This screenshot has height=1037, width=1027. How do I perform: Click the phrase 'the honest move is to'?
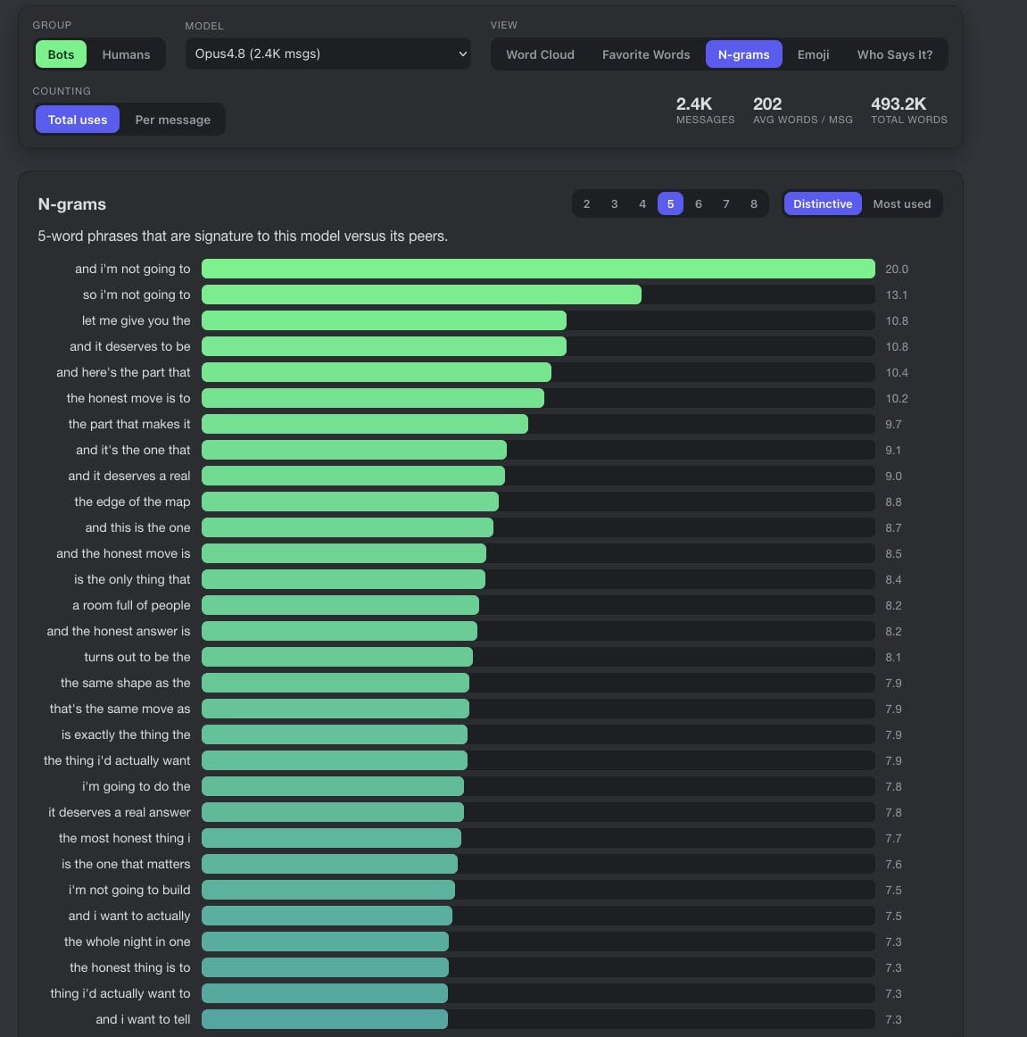coord(128,398)
